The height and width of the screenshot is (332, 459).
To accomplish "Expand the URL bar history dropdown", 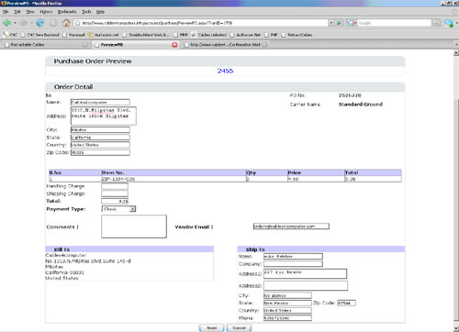I will click(331, 23).
